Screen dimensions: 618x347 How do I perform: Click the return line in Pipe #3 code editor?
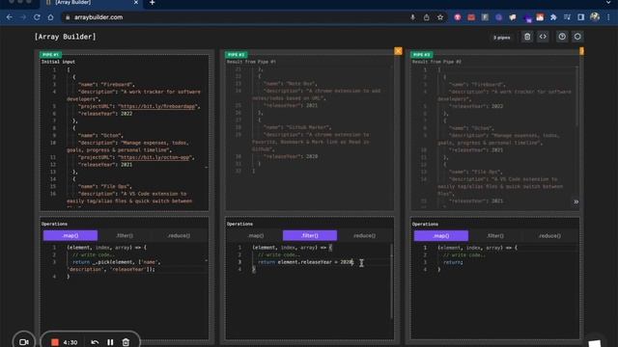tap(453, 262)
